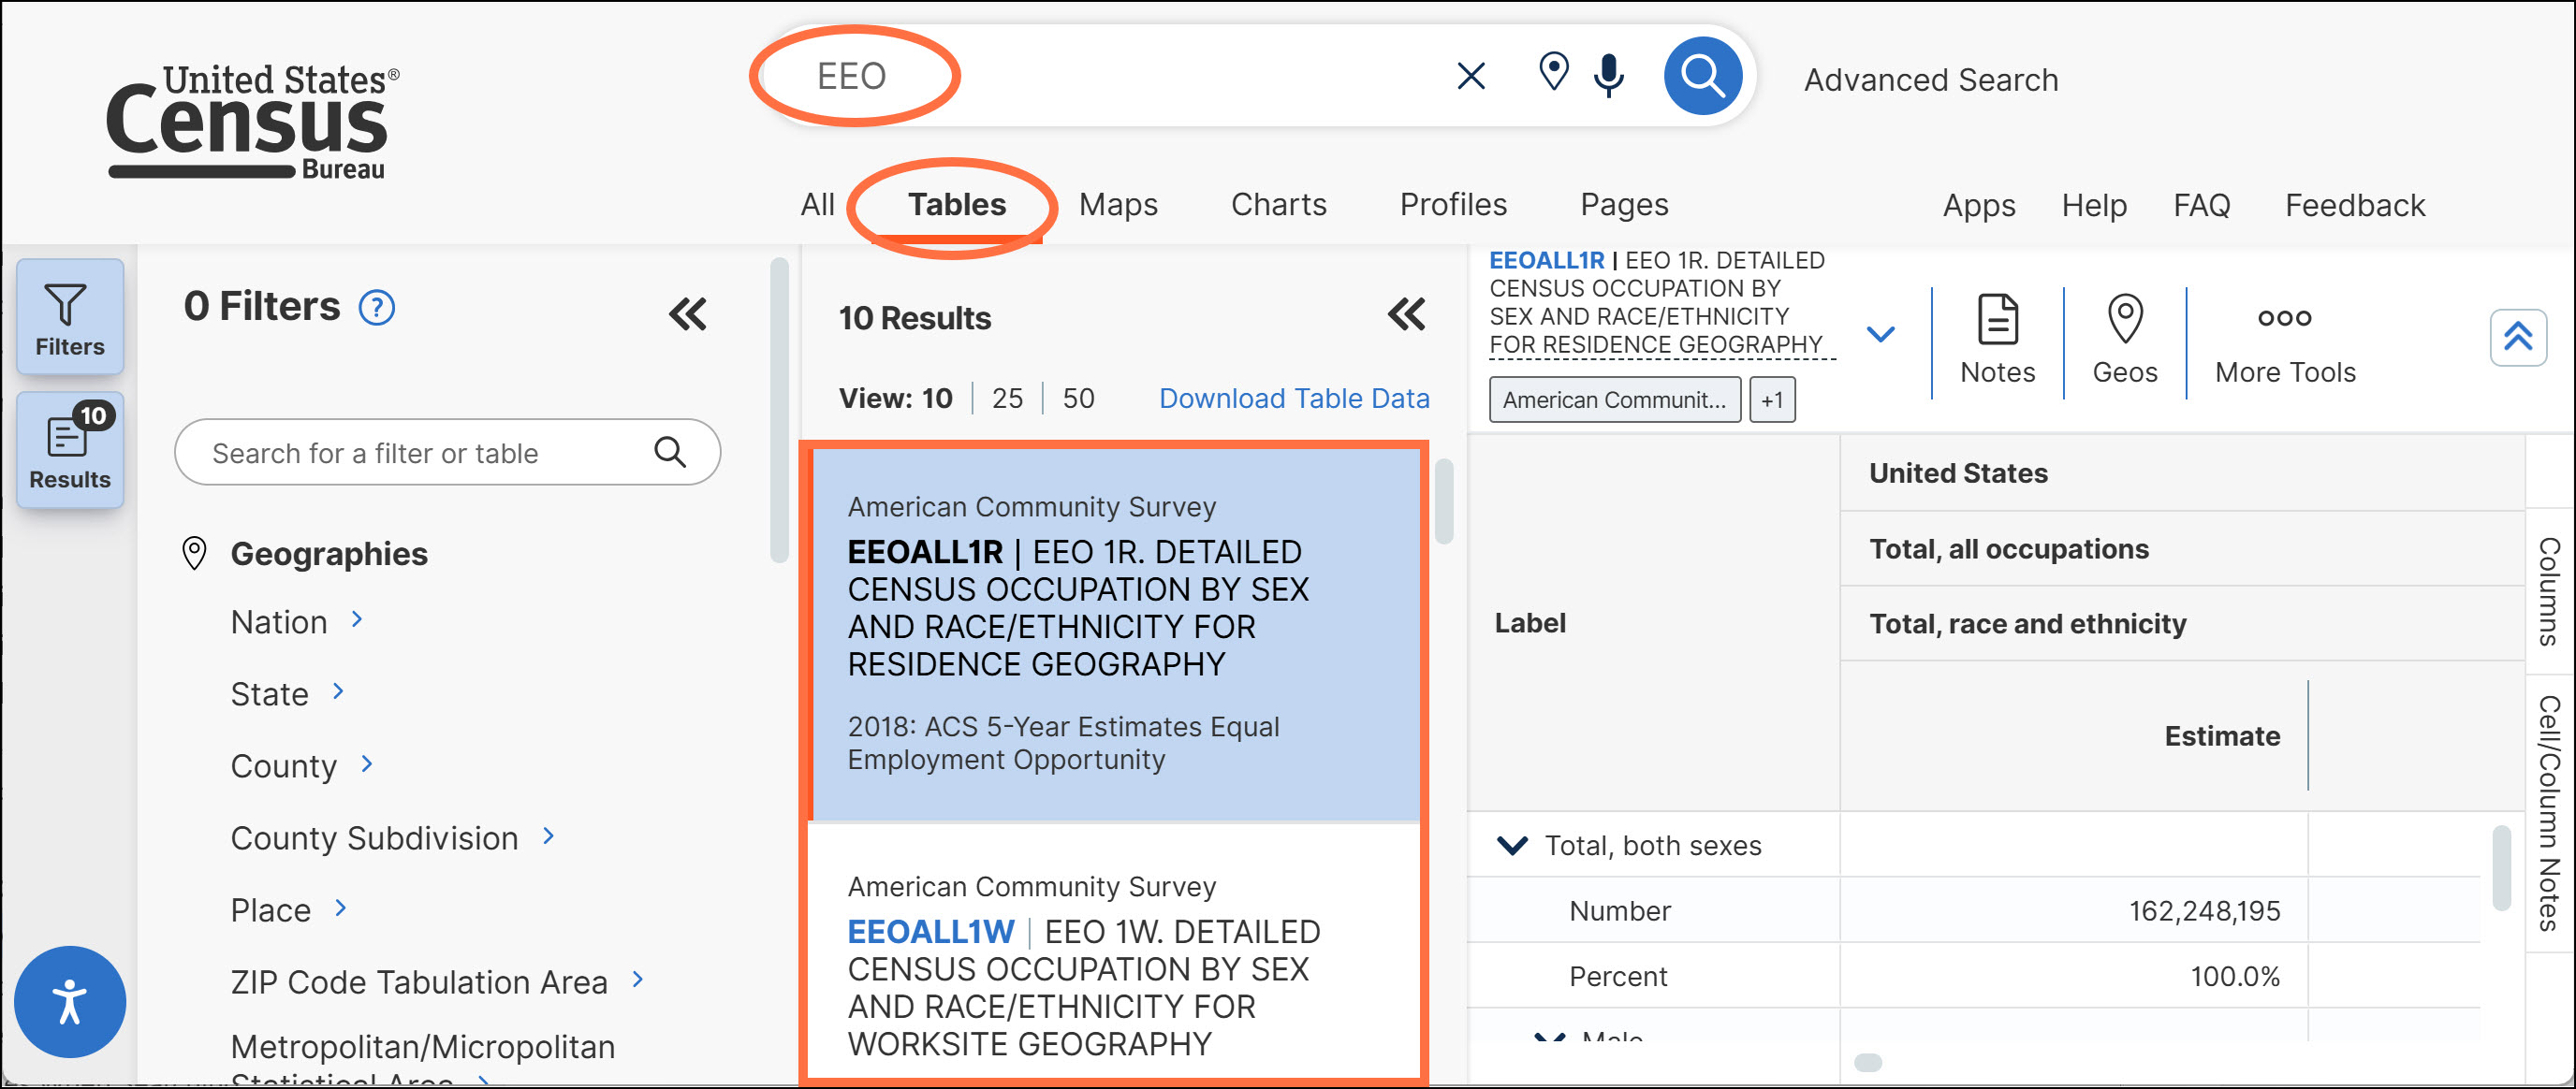Click the Number value 162,248,195 cell
This screenshot has height=1089, width=2576.
point(2072,910)
